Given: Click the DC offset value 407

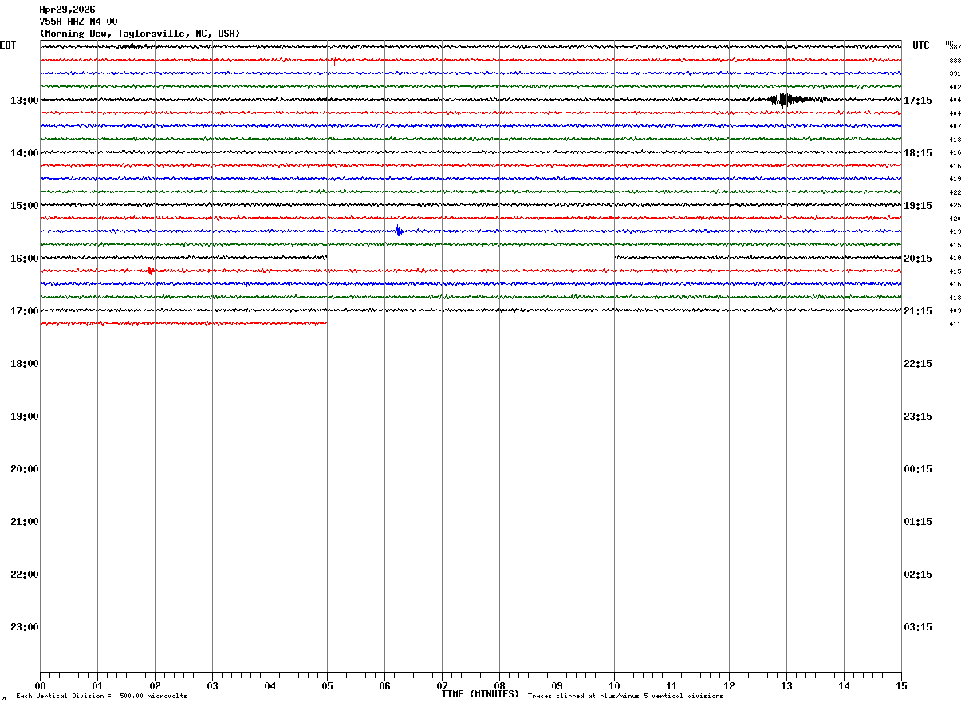Looking at the screenshot, I should pos(955,127).
